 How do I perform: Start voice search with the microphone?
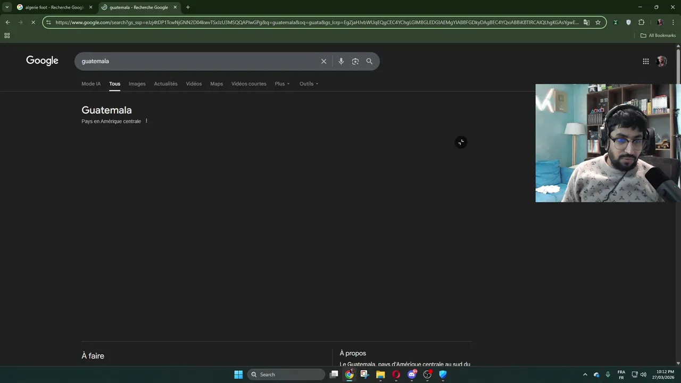point(341,61)
